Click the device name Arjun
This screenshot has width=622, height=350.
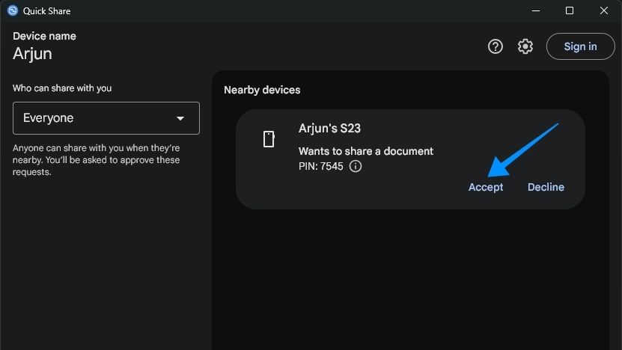coord(32,54)
